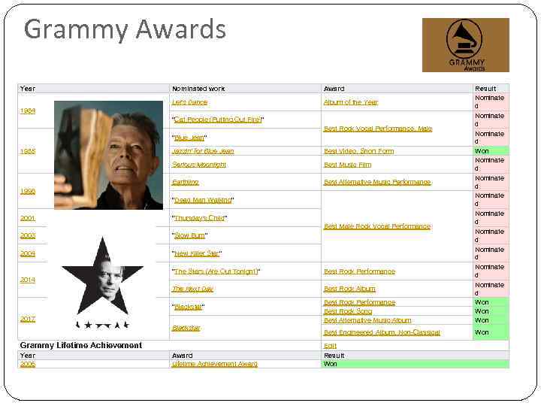Viewport: 541px width, 406px height.
Task: Follow the Album of the Year link
Action: [x=351, y=102]
